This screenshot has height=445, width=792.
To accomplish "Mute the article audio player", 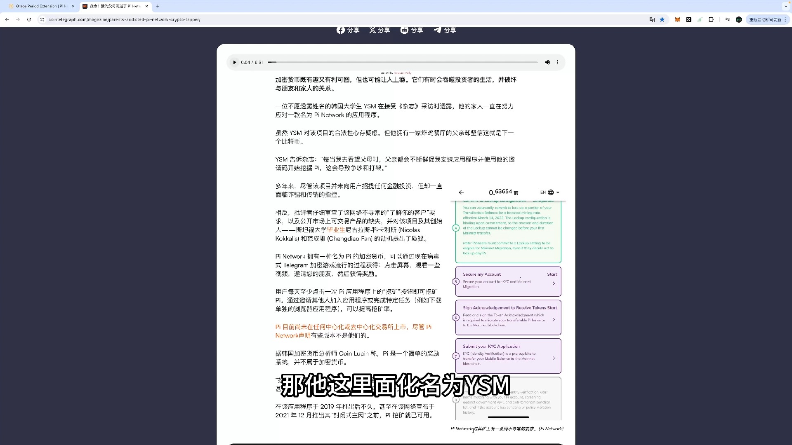I will [547, 62].
